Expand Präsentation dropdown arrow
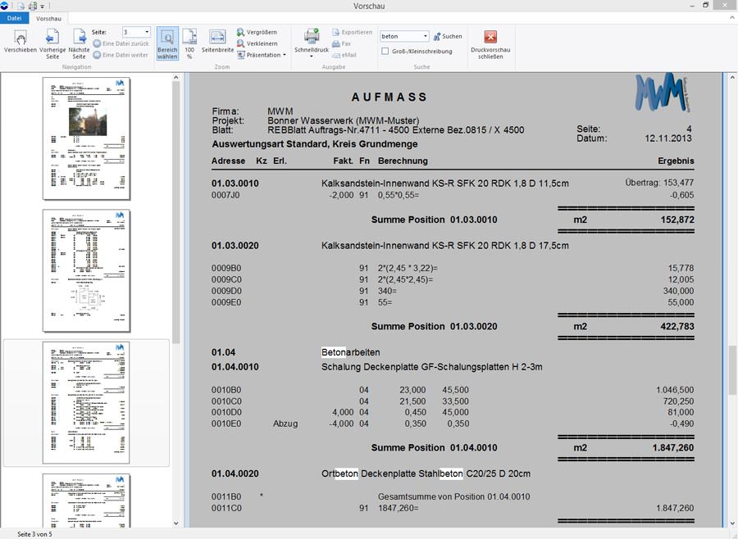 click(285, 55)
